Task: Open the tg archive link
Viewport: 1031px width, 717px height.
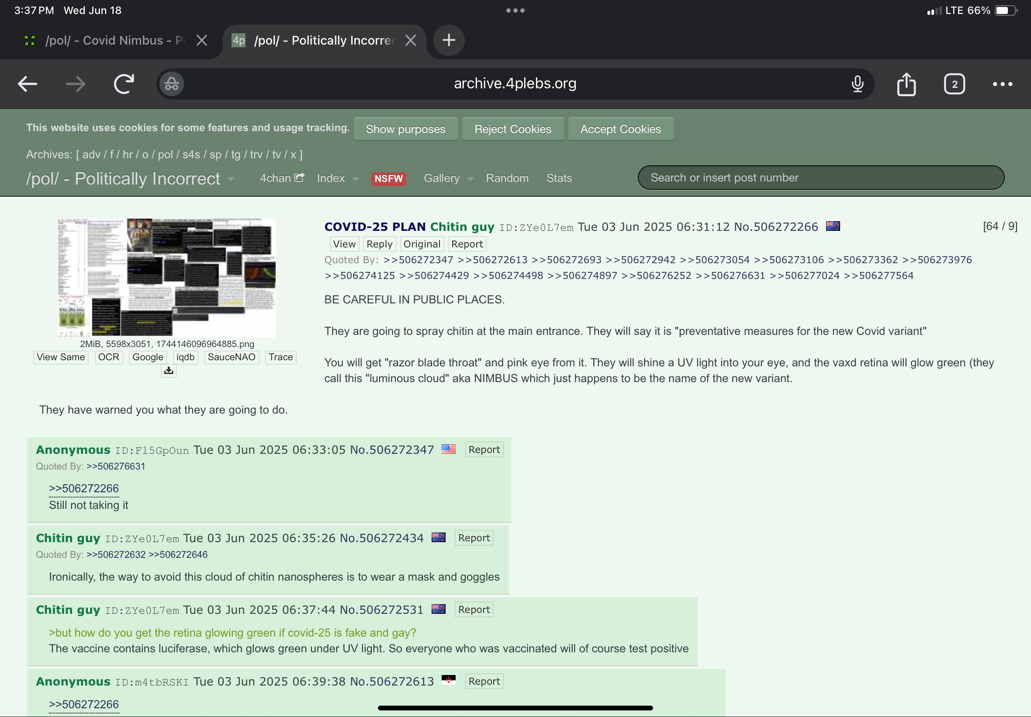Action: [235, 154]
